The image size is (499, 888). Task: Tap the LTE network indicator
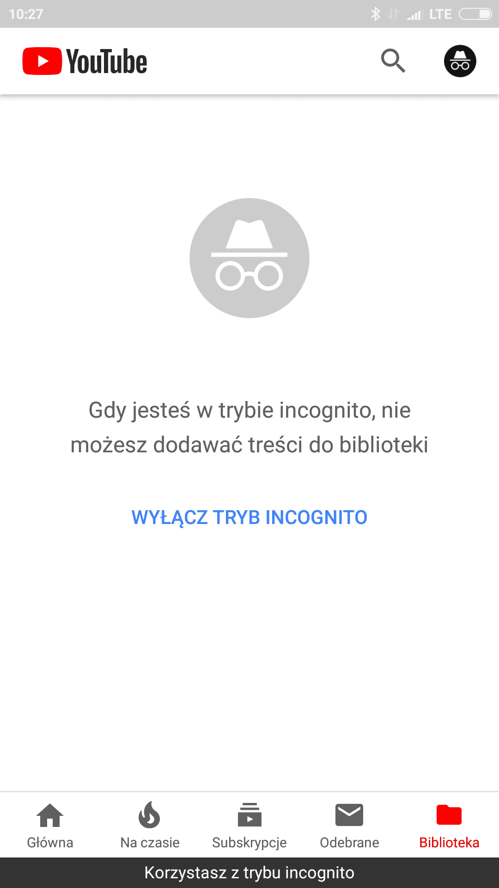[440, 14]
